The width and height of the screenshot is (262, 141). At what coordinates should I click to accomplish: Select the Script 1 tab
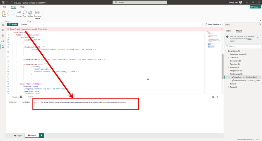click(x=18, y=135)
